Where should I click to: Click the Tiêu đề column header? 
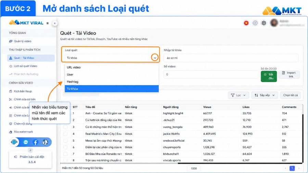pyautogui.click(x=90, y=107)
